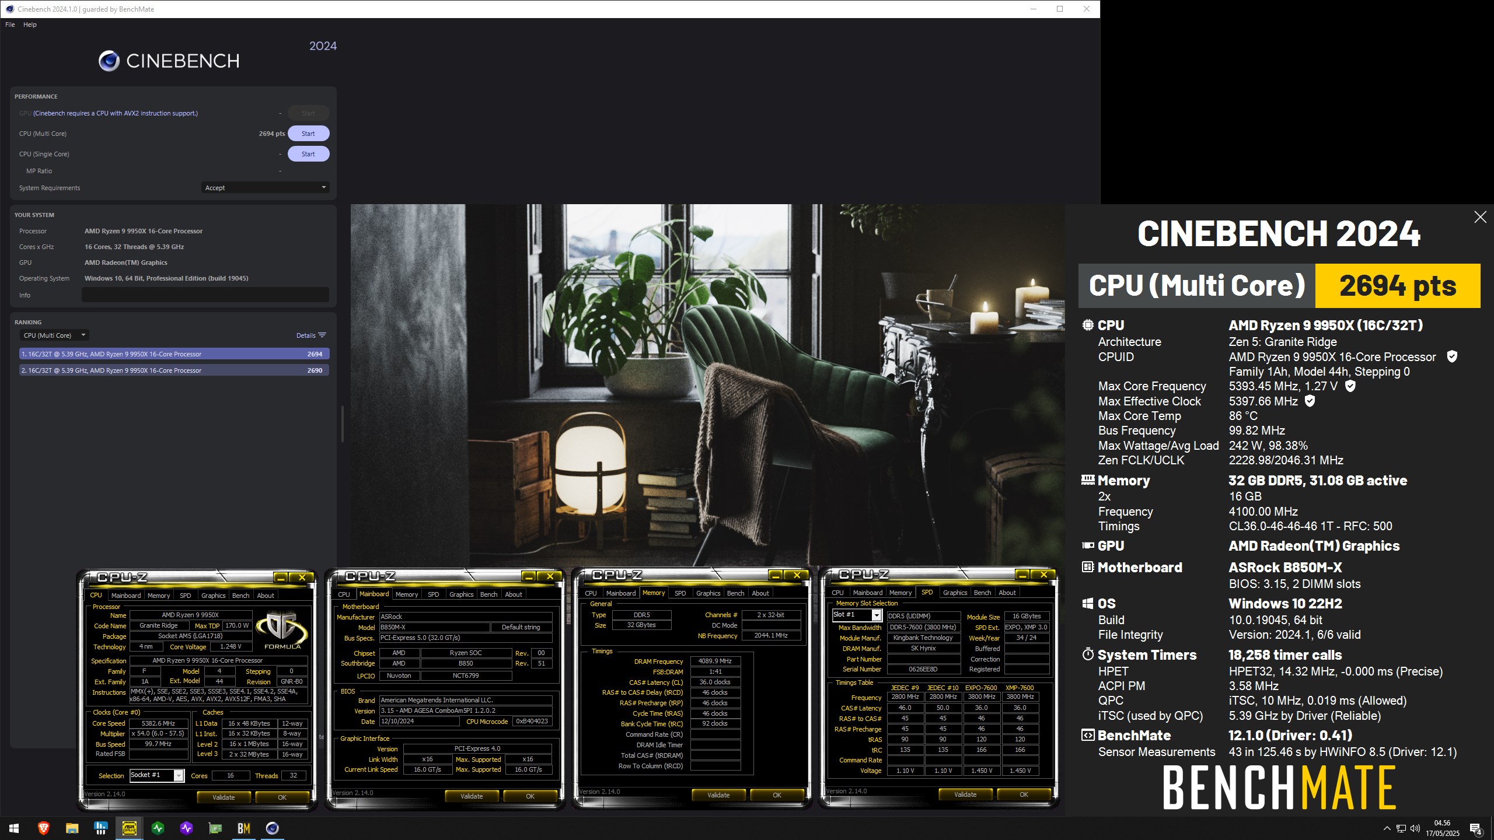Viewport: 1494px width, 840px height.
Task: Click the OC Formula logo in CPU-Z
Action: [282, 629]
